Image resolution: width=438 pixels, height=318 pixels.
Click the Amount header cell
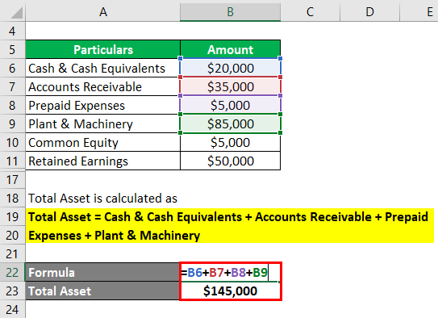pos(230,50)
